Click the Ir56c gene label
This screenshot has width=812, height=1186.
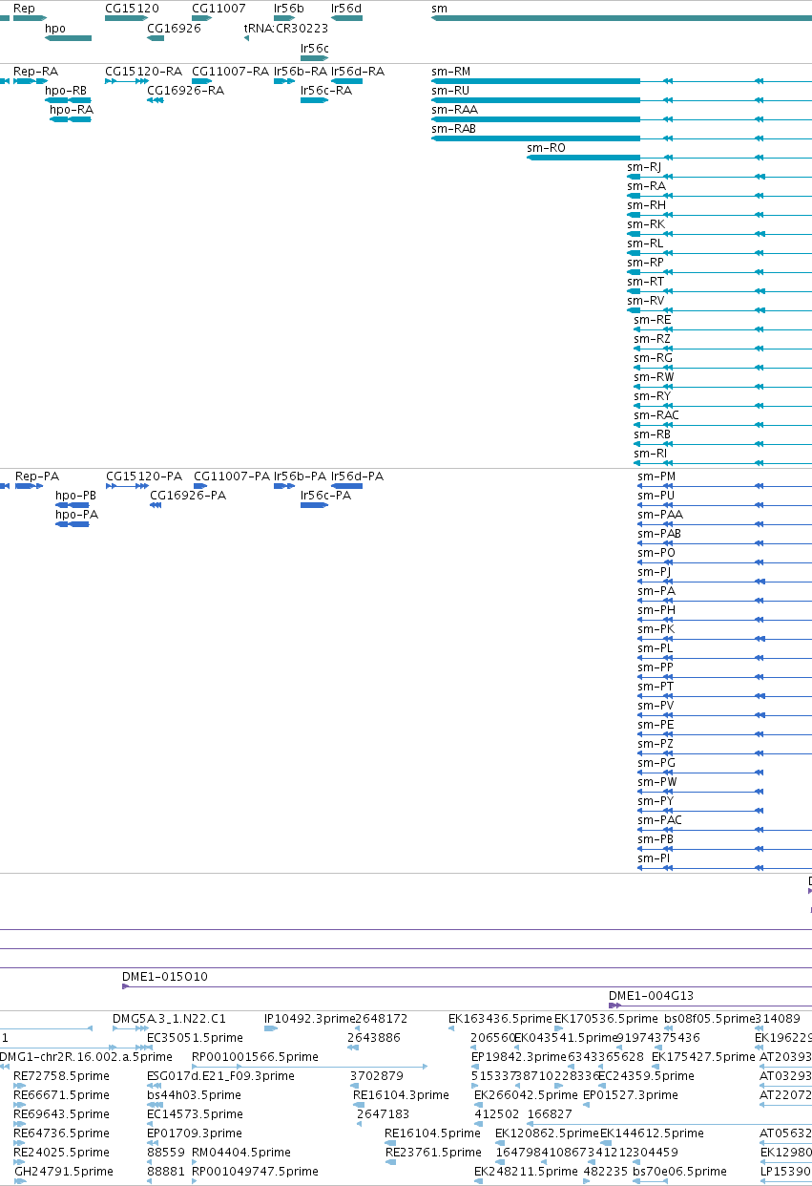coord(314,47)
